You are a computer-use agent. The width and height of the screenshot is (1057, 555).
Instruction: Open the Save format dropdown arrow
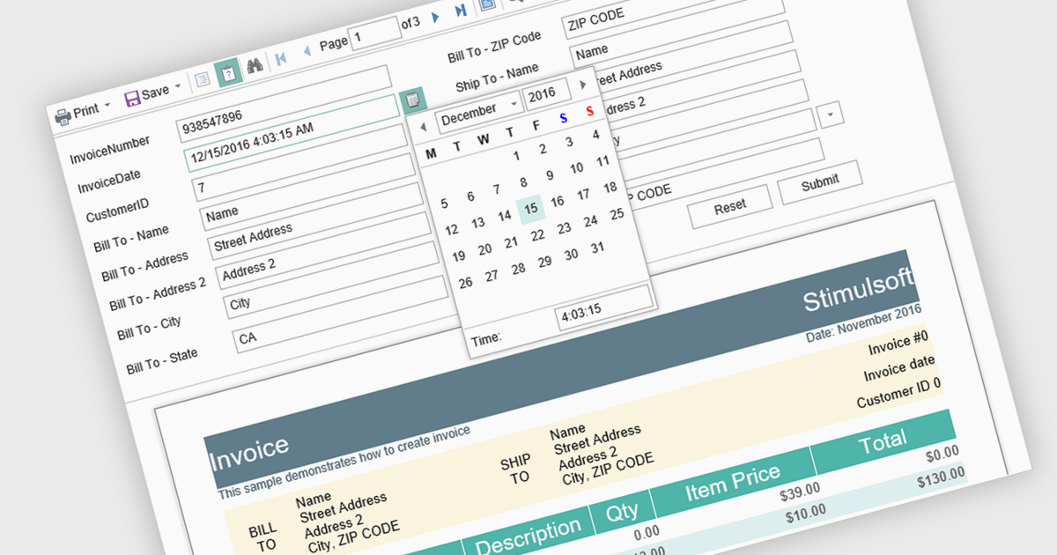pos(178,86)
